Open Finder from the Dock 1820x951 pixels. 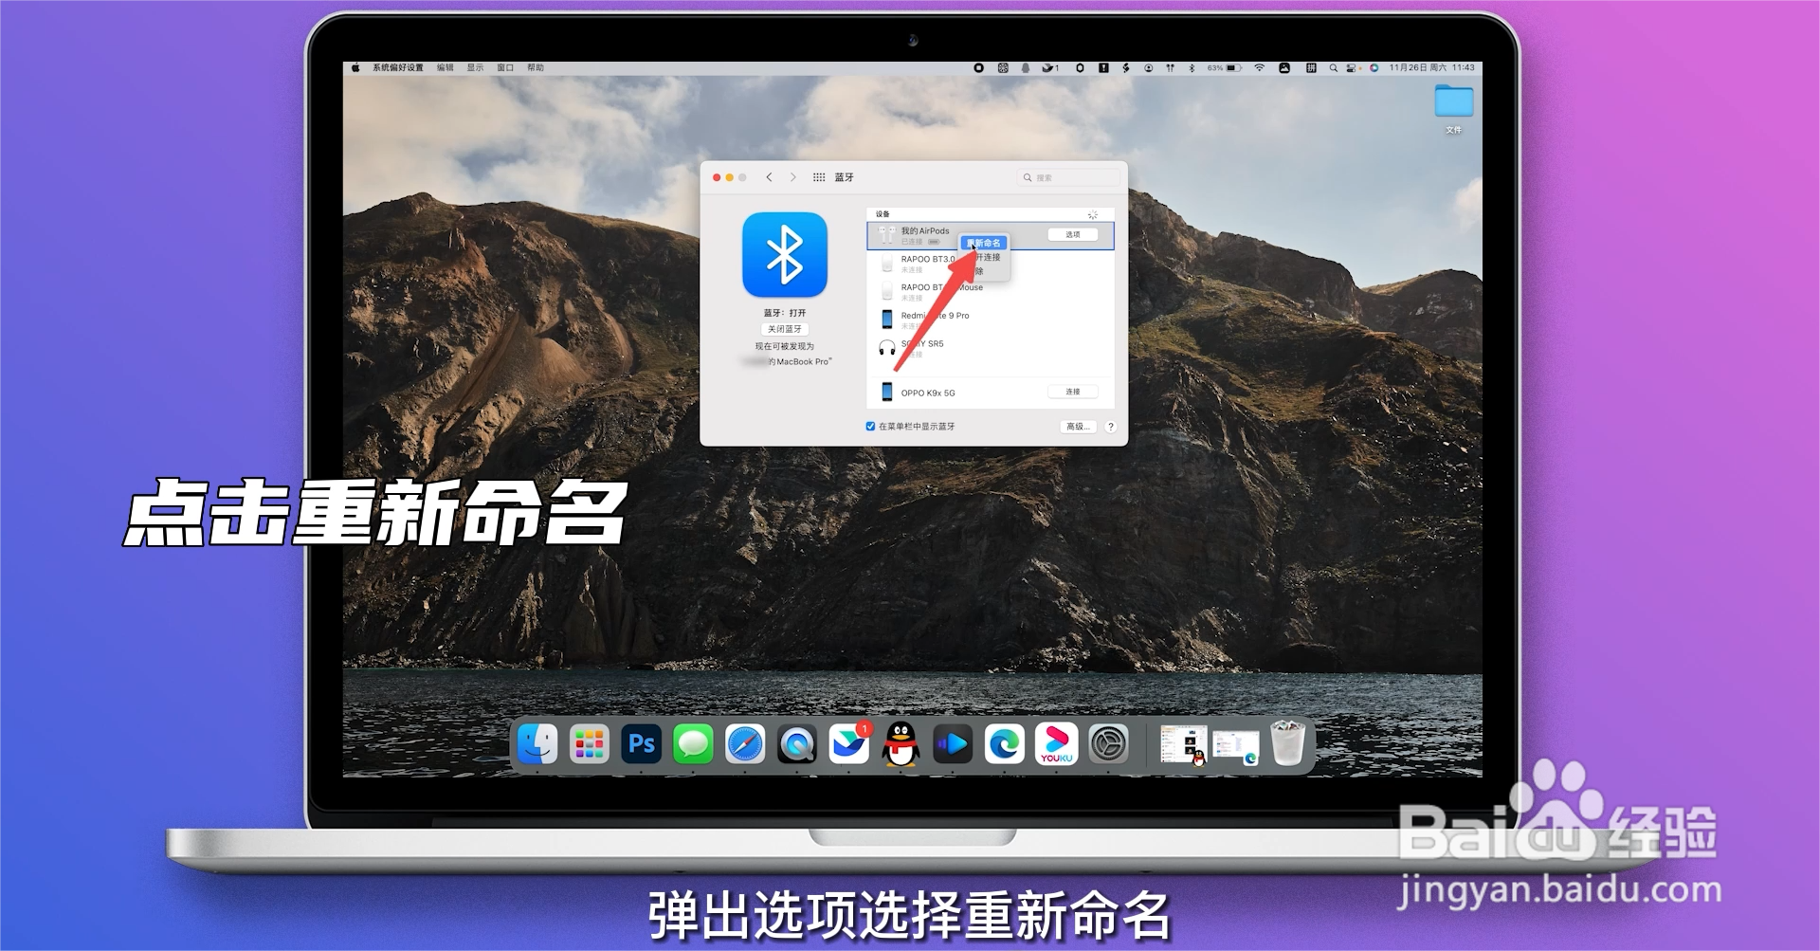pos(537,744)
